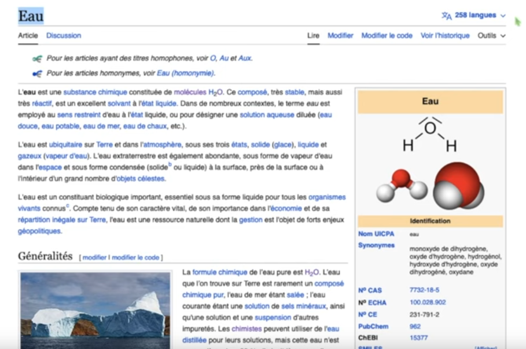This screenshot has height=349, width=526.
Task: Select the Lire tab
Action: click(313, 35)
